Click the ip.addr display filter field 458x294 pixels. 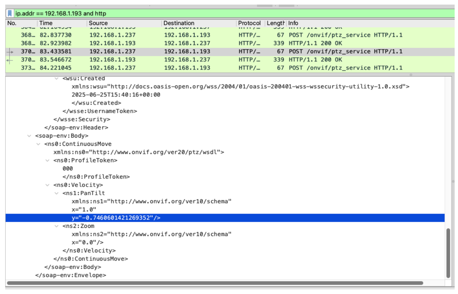click(213, 13)
